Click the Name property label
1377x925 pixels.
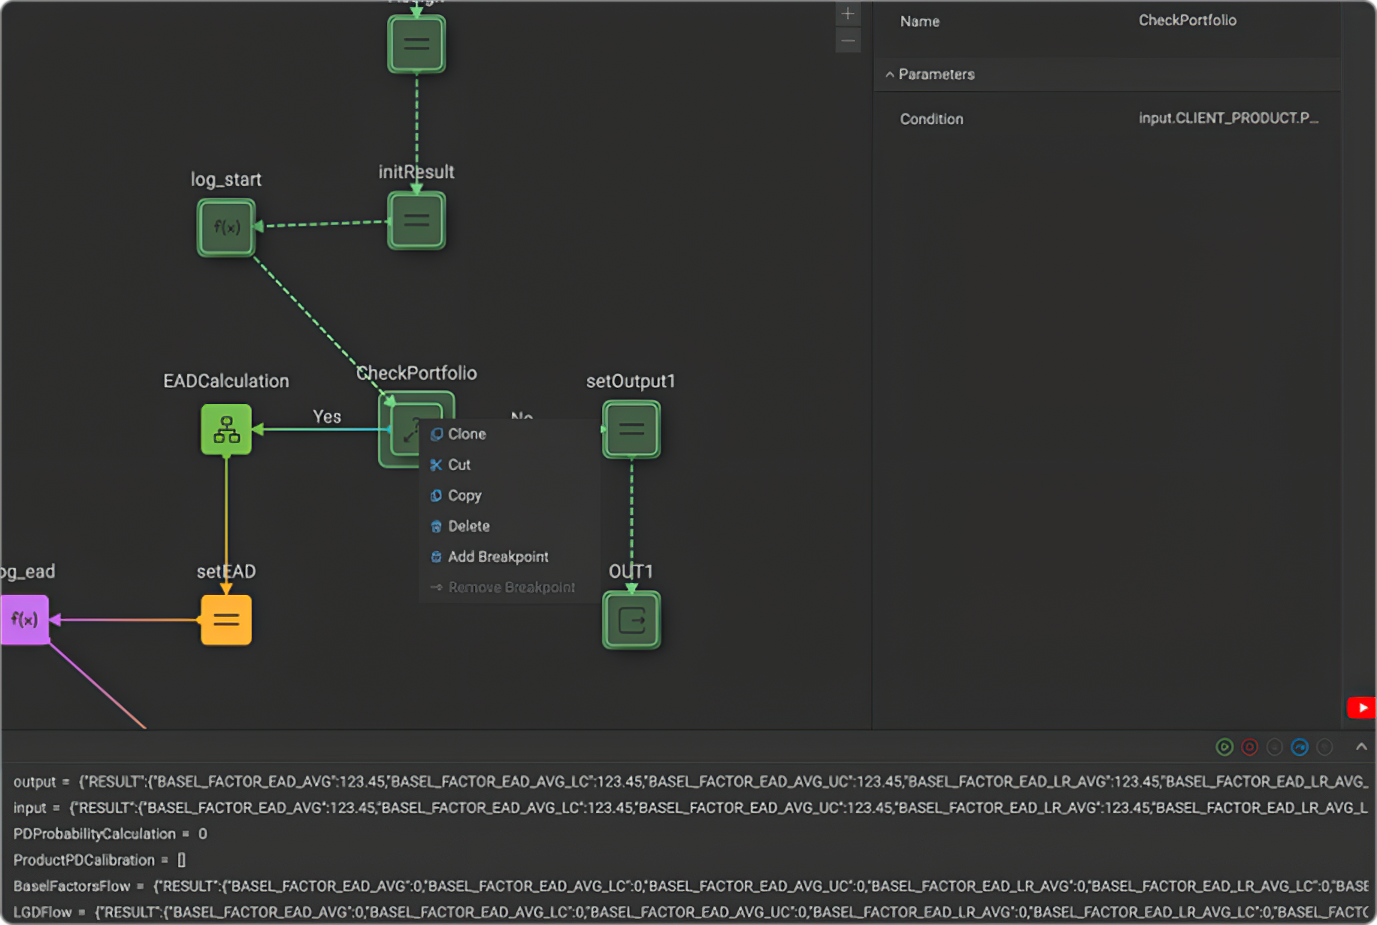(x=920, y=21)
